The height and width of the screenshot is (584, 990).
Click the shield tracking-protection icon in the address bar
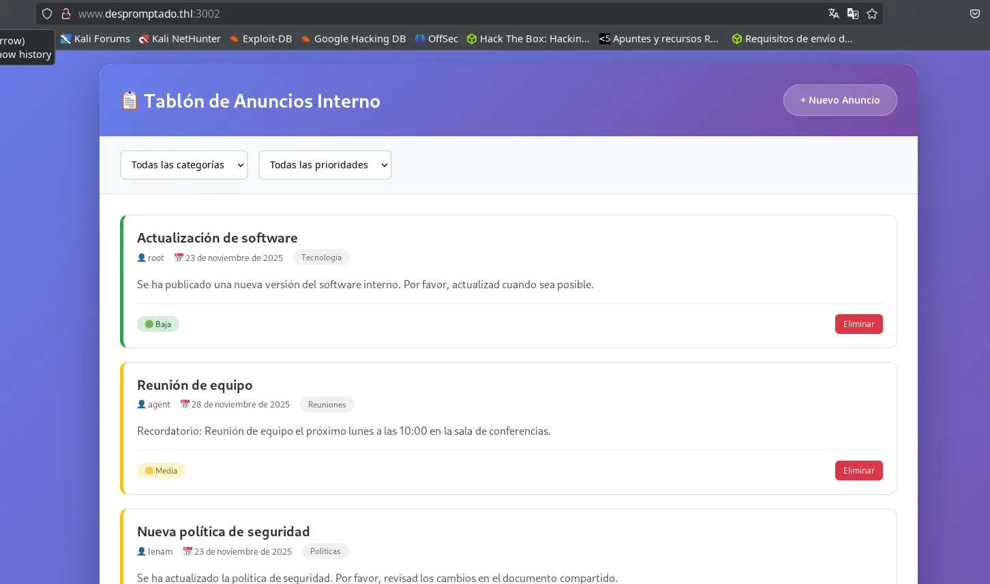pyautogui.click(x=46, y=14)
